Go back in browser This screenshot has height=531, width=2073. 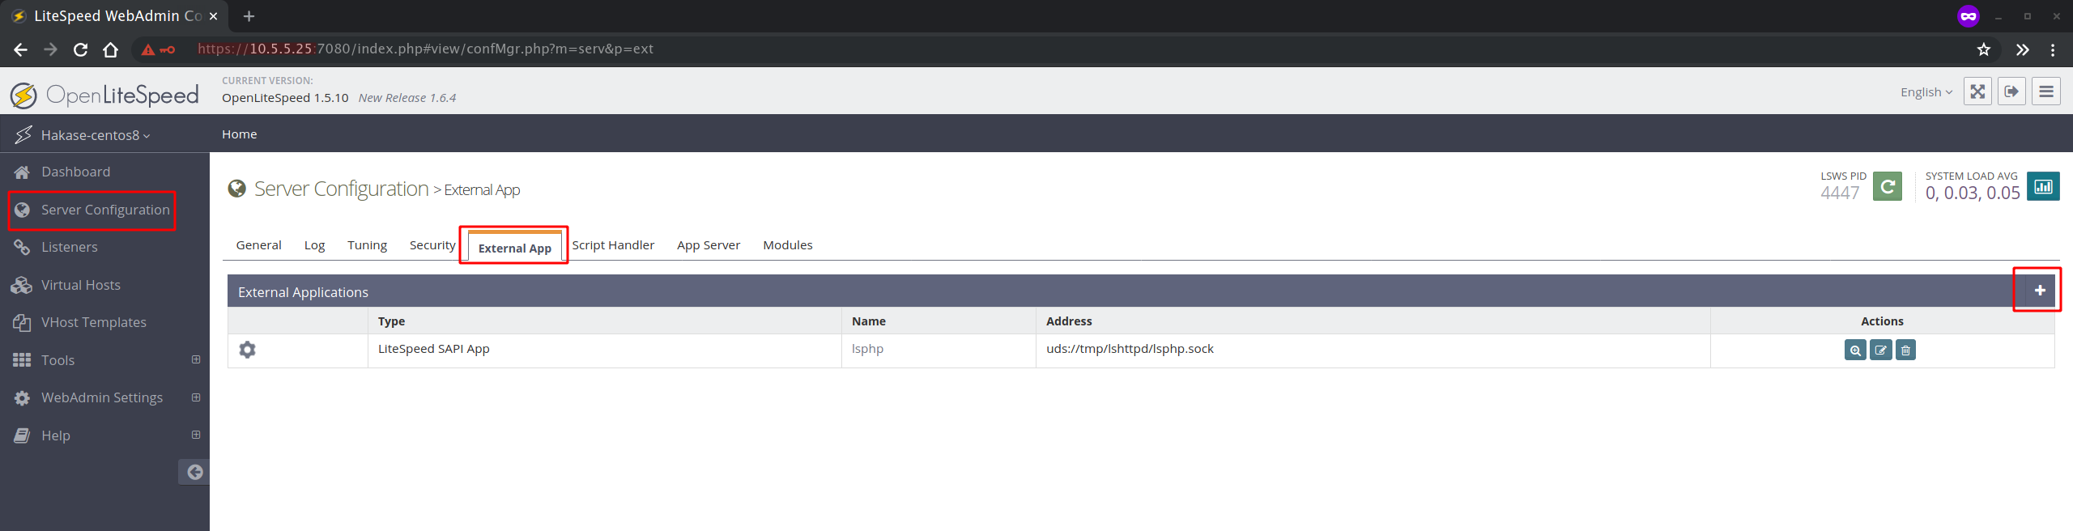[x=21, y=49]
